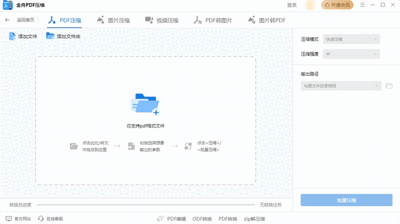
Task: Click the user avatar icon
Action: (x=310, y=5)
